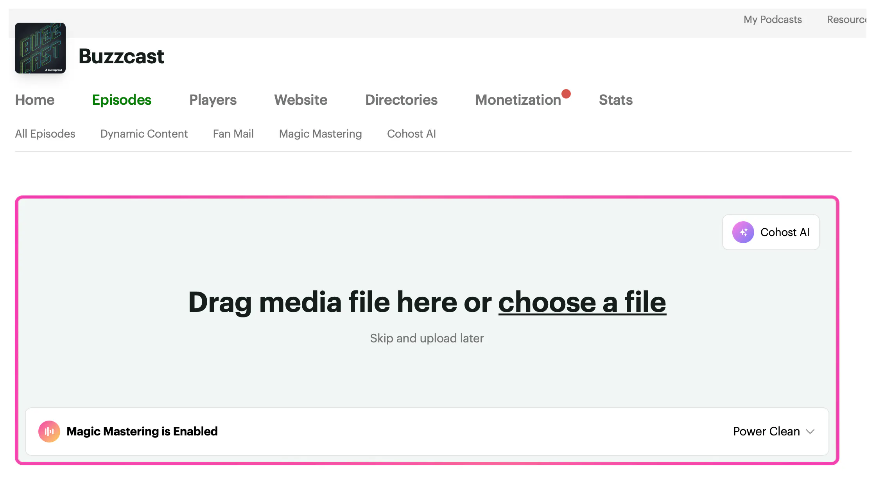Switch to the Directories tab
This screenshot has width=875, height=480.
(x=402, y=100)
